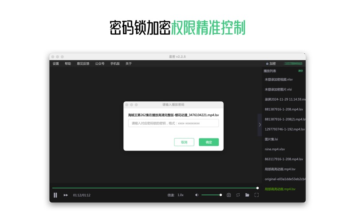Pause the video playback
The width and height of the screenshot is (355, 222).
click(55, 195)
